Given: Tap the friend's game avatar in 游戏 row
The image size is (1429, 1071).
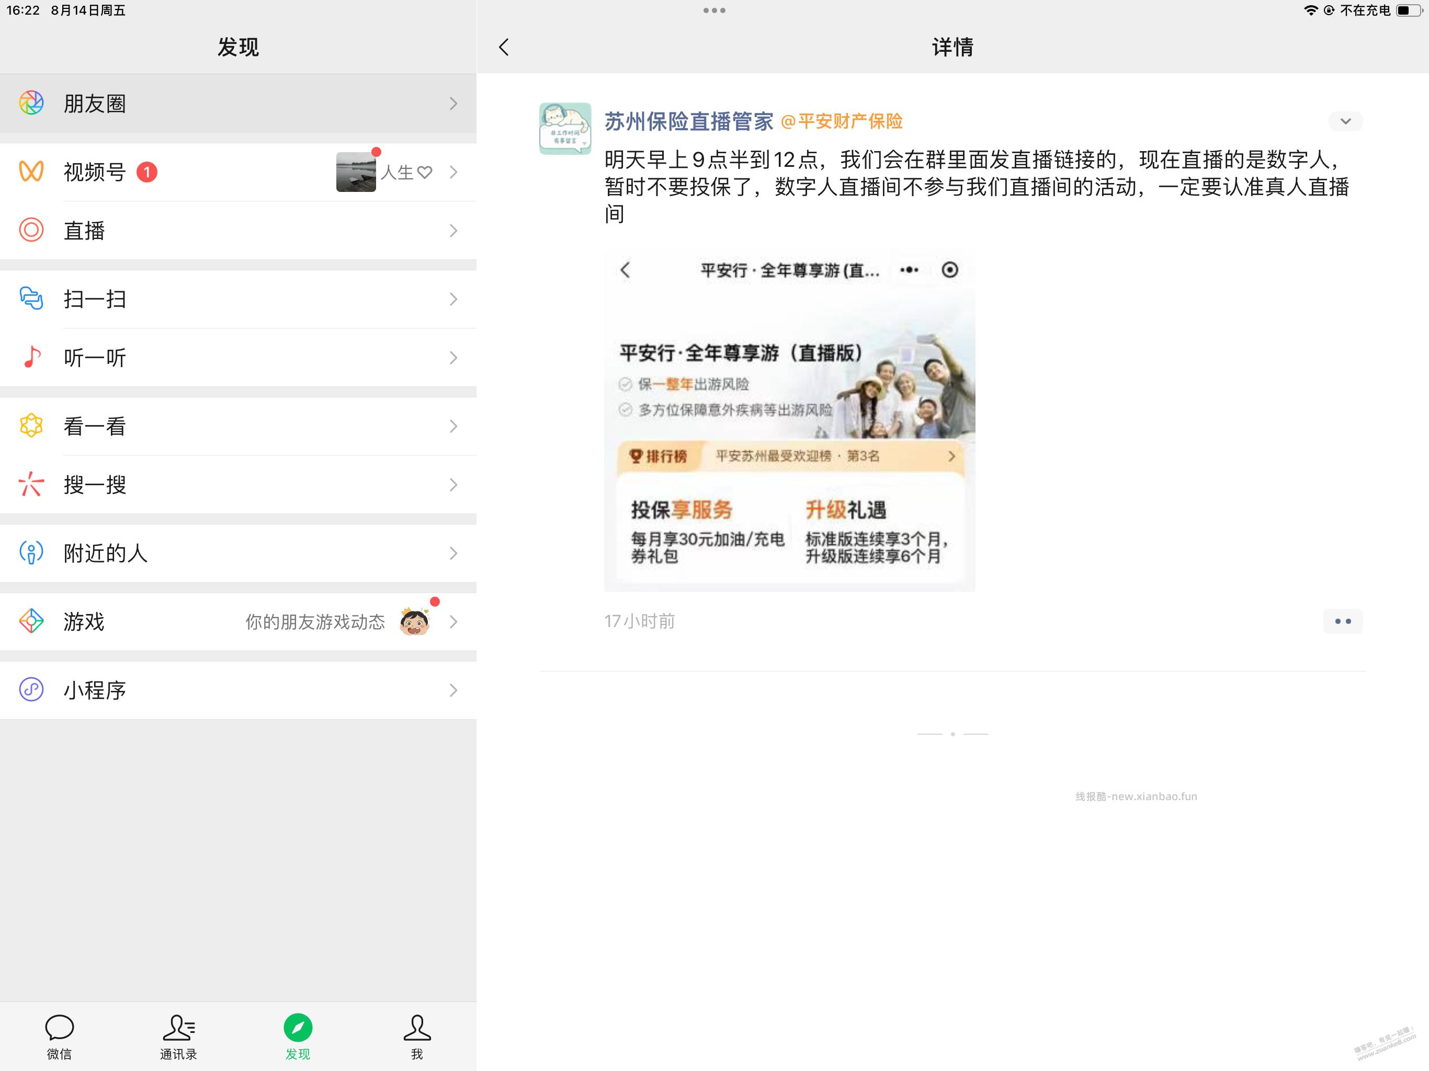Looking at the screenshot, I should pyautogui.click(x=414, y=621).
